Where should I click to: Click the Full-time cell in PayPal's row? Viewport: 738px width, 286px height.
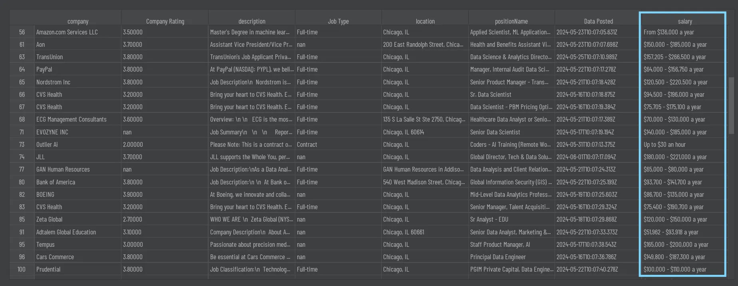pos(338,69)
